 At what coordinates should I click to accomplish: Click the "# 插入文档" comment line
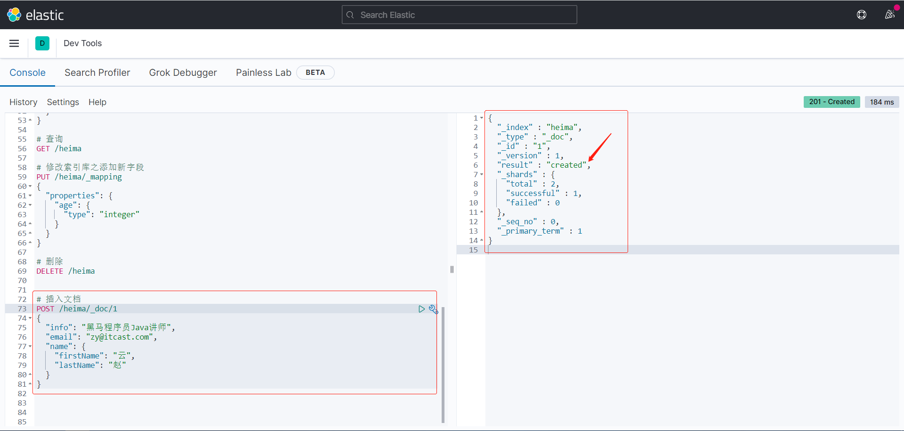click(x=58, y=300)
